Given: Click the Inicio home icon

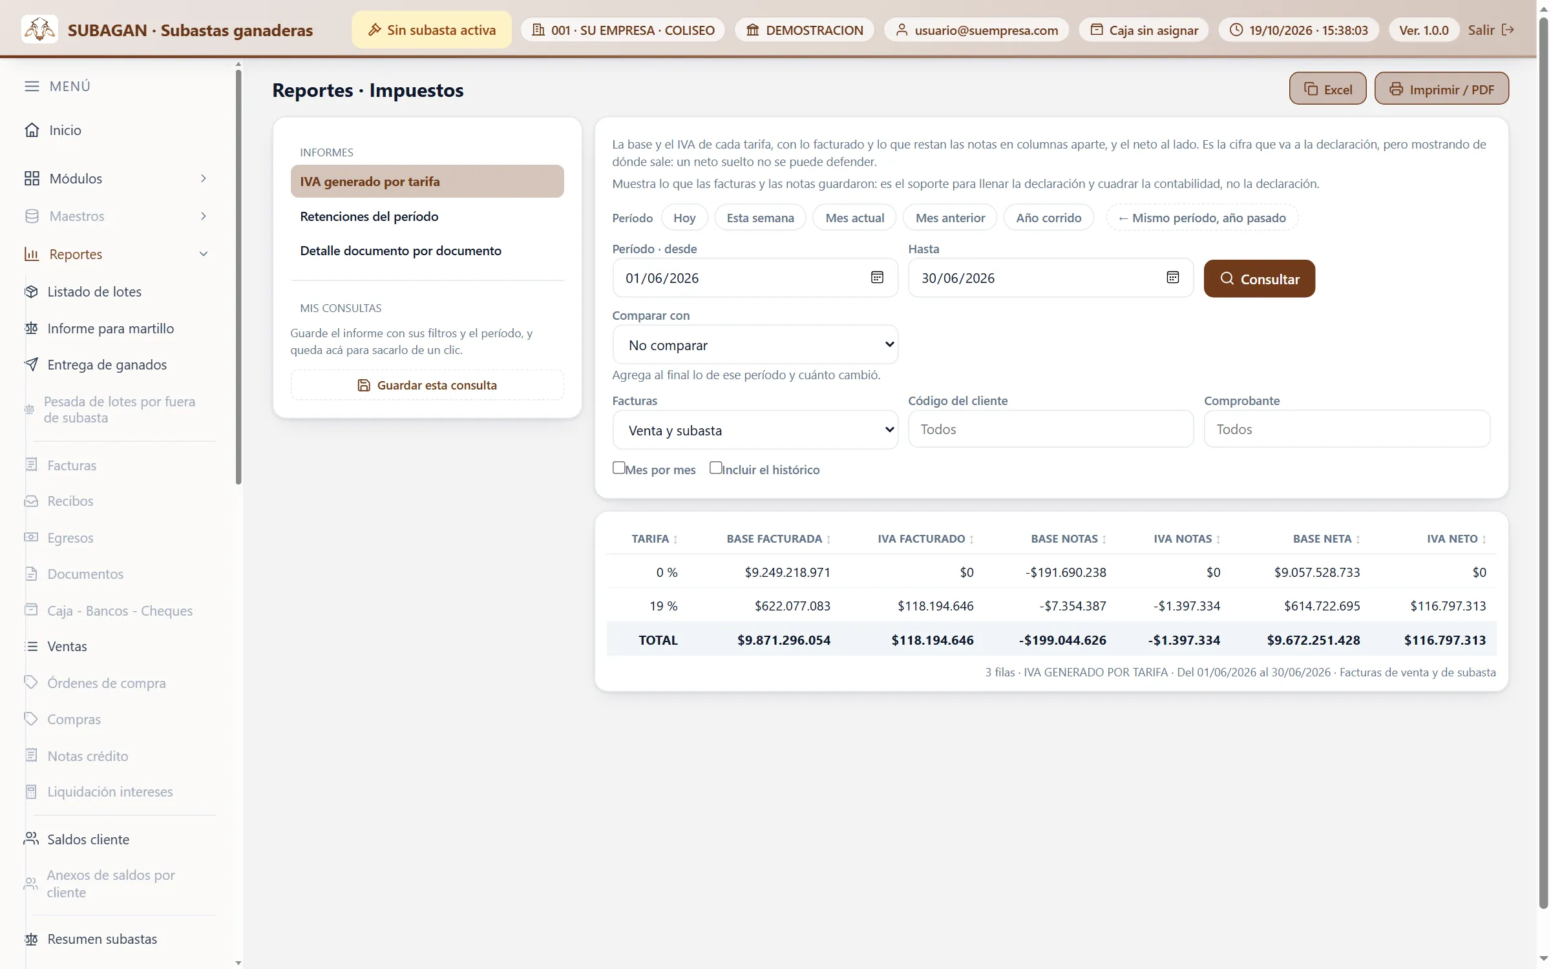Looking at the screenshot, I should (32, 130).
